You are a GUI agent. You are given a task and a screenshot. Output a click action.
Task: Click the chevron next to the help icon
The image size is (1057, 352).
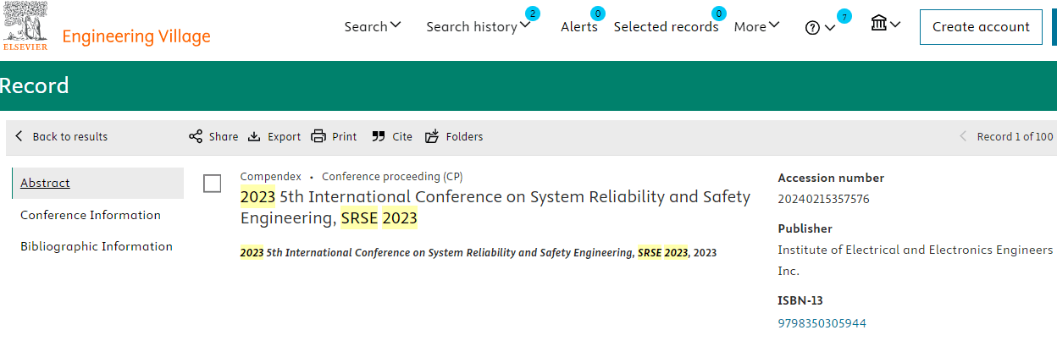click(x=829, y=28)
